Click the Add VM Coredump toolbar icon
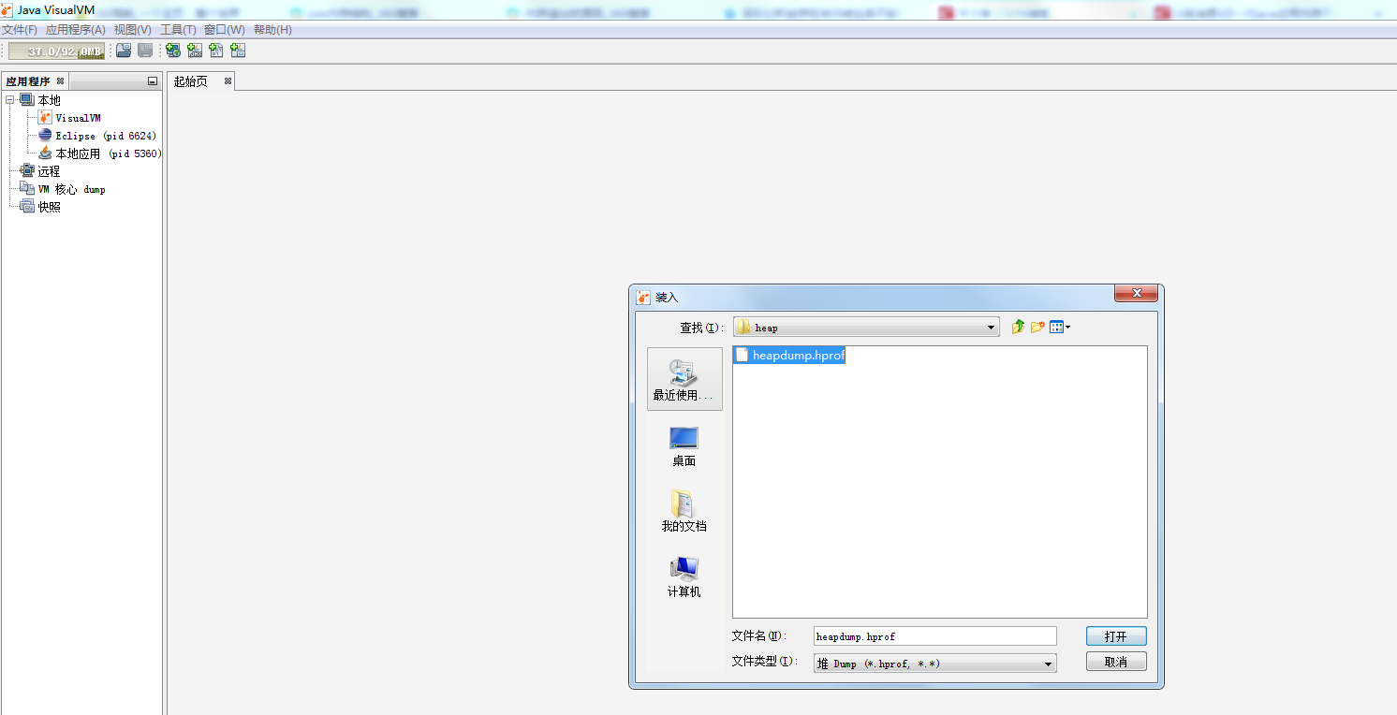1397x715 pixels. tap(216, 51)
